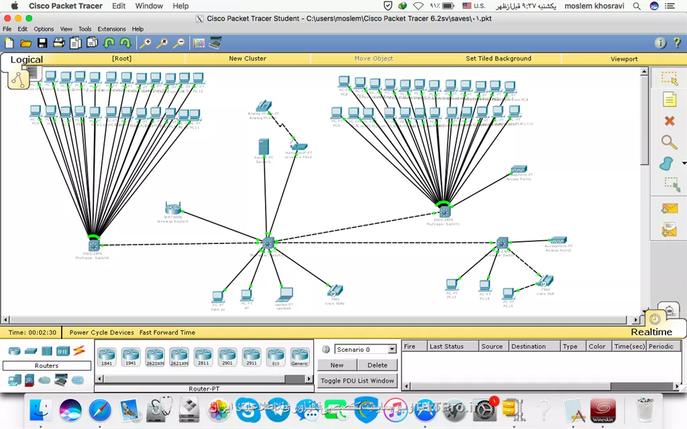Add a Complex PDU with the open envelope icon
The image size is (687, 429).
pos(669,229)
